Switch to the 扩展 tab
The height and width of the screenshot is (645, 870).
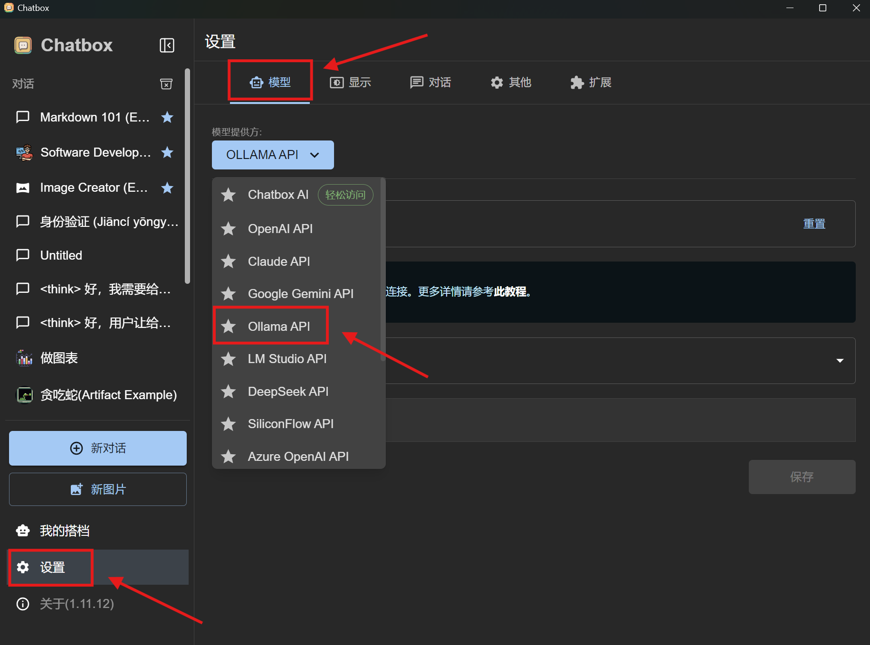[591, 83]
